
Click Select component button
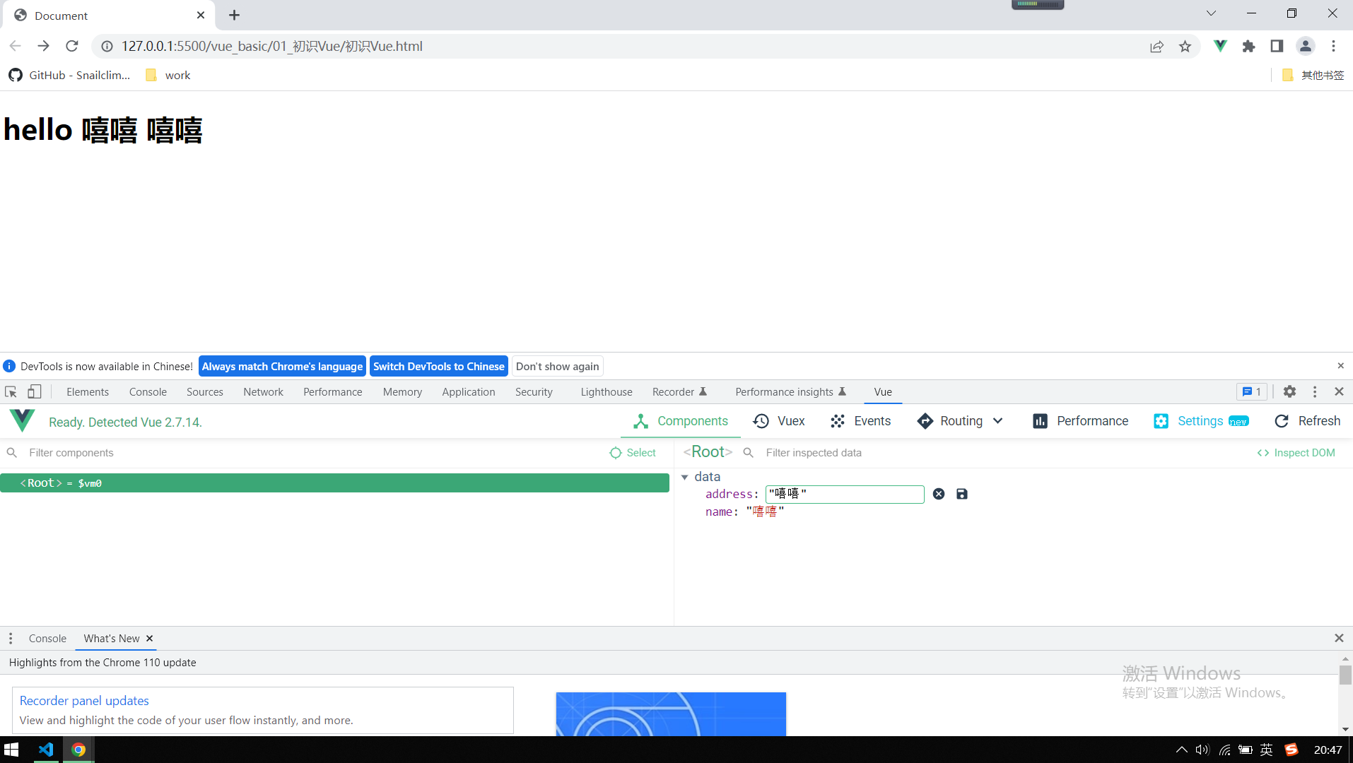(x=633, y=453)
